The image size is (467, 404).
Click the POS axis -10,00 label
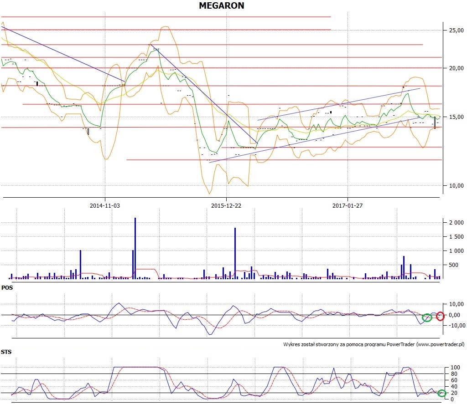(456, 326)
